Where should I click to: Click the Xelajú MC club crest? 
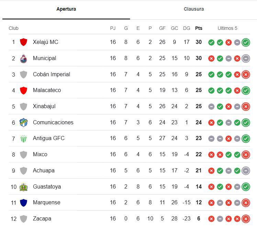point(23,42)
